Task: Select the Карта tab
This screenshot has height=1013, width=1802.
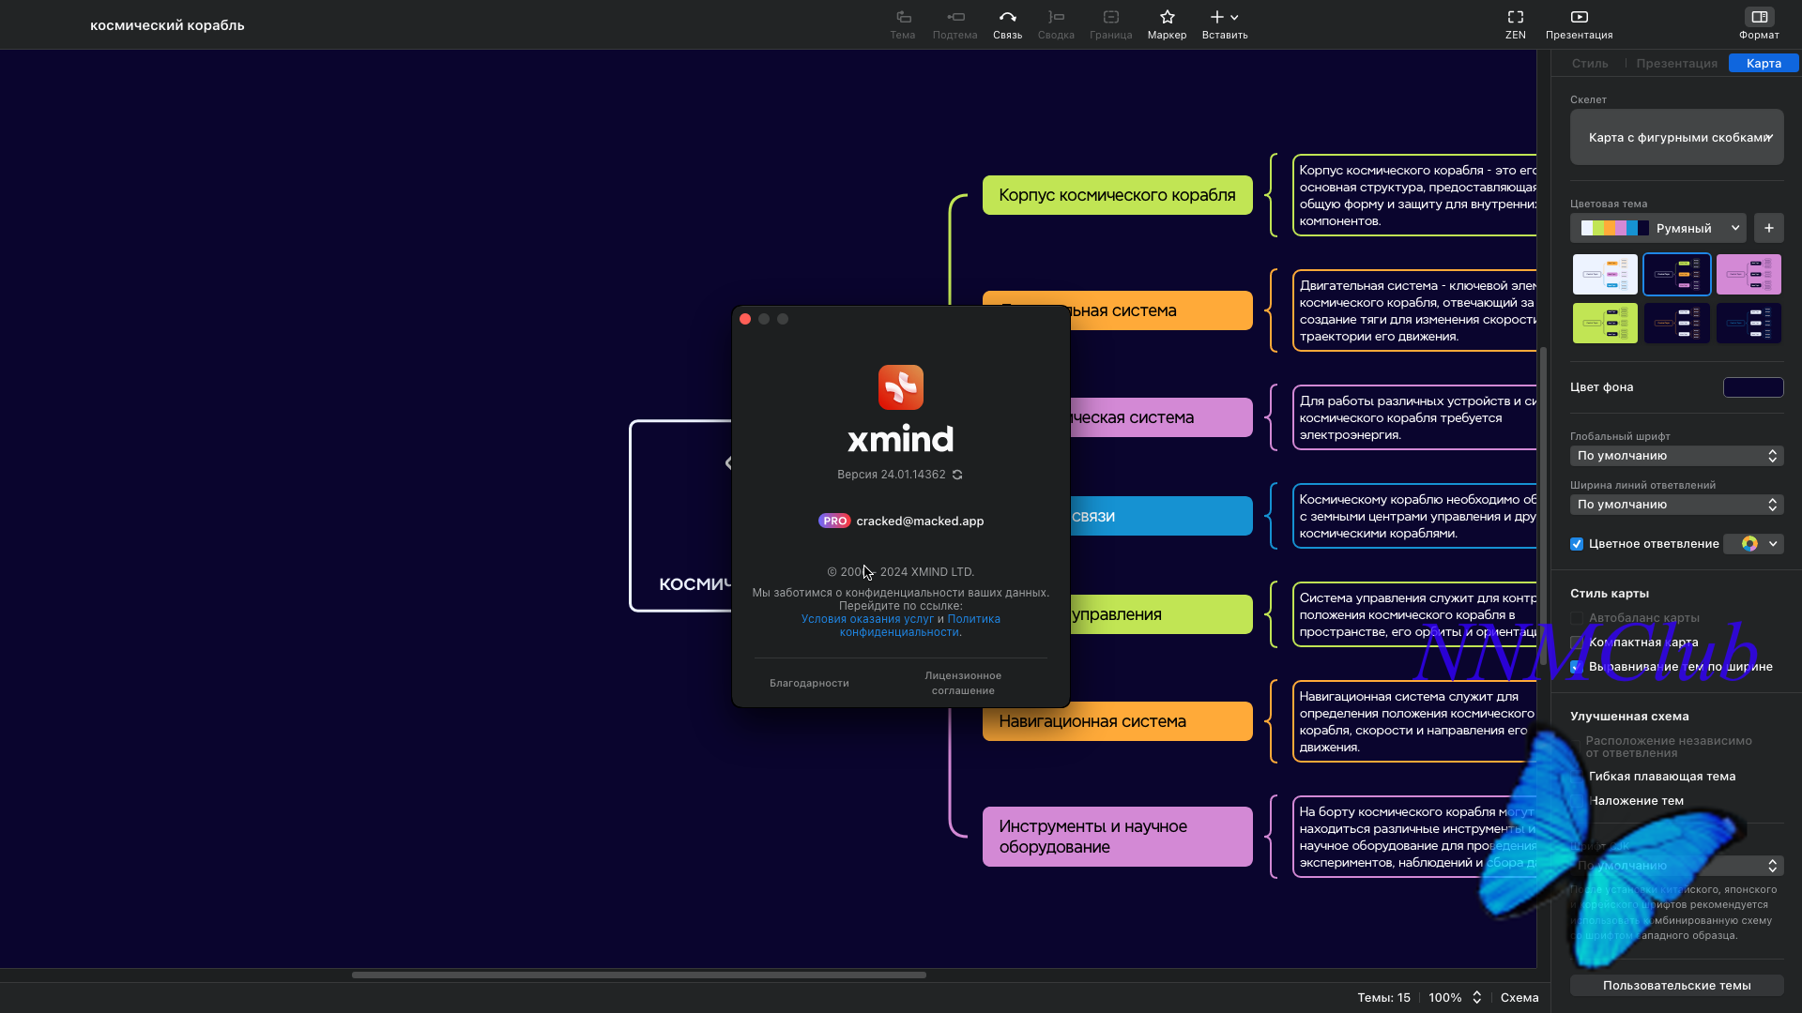Action: (x=1764, y=64)
